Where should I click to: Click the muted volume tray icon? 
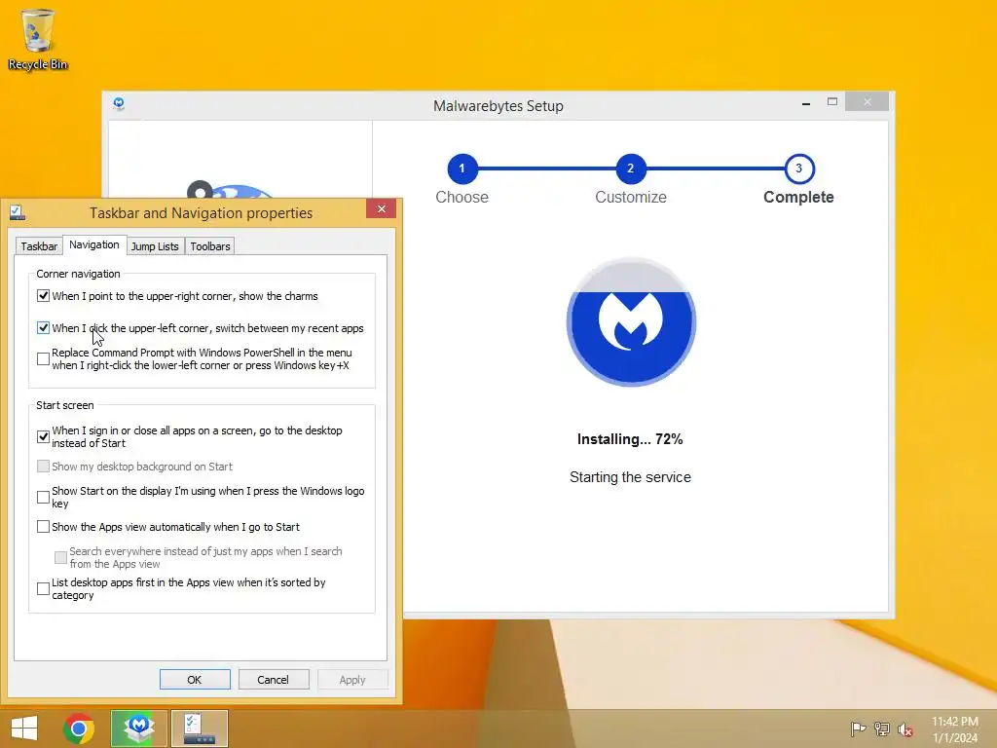[x=905, y=729]
